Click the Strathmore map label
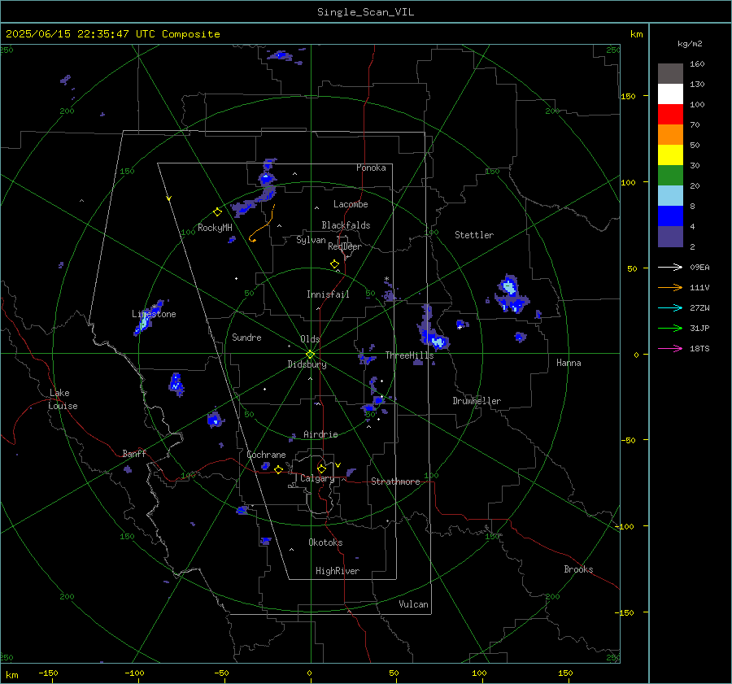The width and height of the screenshot is (732, 684). pyautogui.click(x=395, y=481)
